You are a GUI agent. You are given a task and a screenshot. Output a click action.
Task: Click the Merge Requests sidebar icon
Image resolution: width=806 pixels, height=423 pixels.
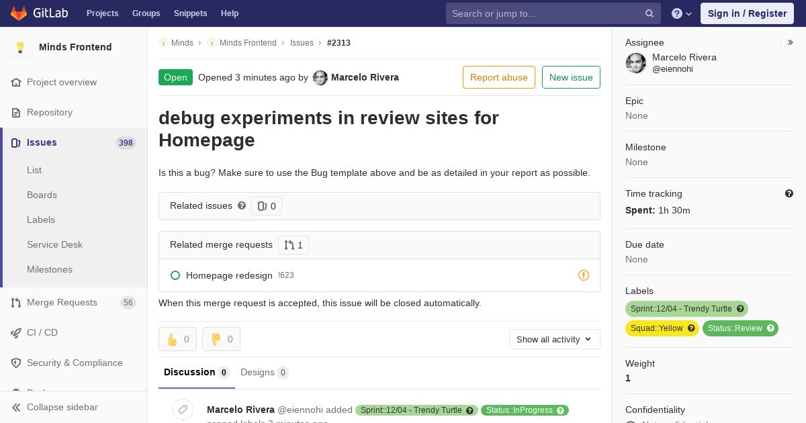(16, 303)
